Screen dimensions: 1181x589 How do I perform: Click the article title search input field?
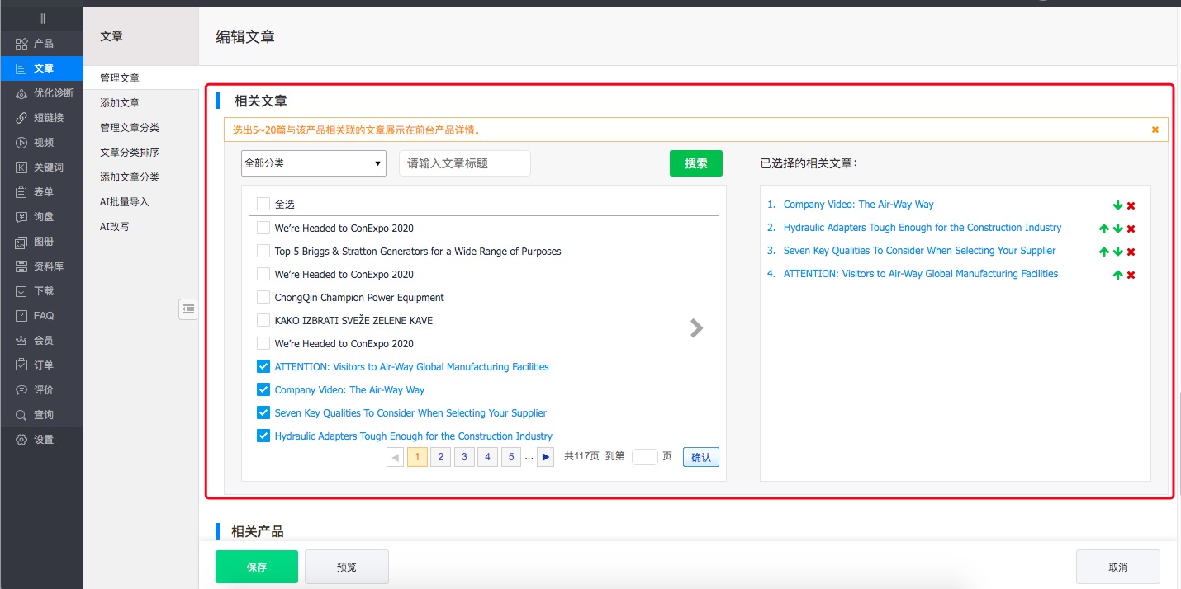point(464,163)
